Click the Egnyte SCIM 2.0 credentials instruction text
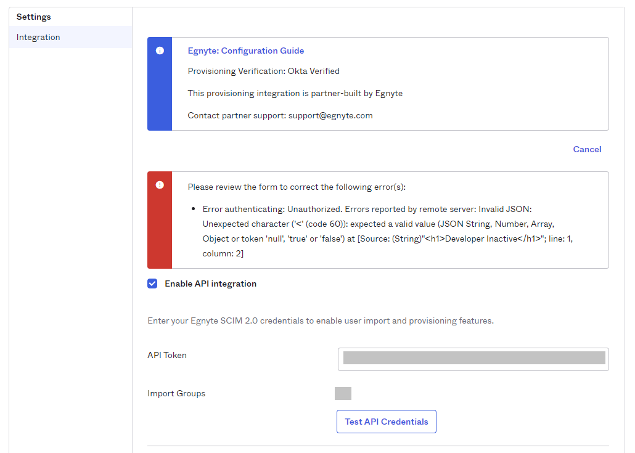635x453 pixels. coord(320,320)
